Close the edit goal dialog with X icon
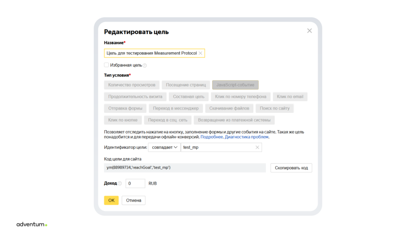The height and width of the screenshot is (233, 416). (x=310, y=31)
